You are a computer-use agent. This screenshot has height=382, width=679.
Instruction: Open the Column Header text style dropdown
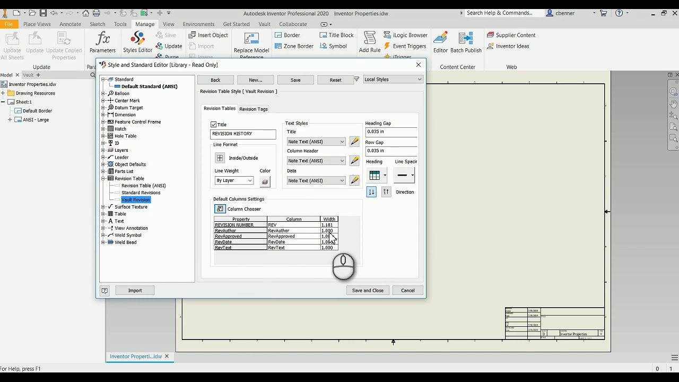(x=316, y=161)
